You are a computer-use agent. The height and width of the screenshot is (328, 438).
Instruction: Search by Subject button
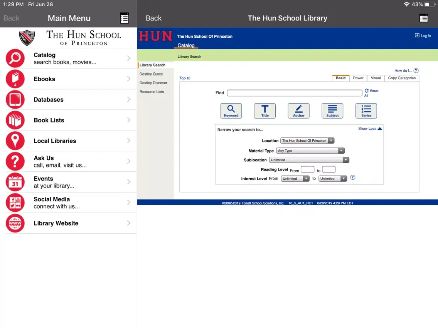[332, 111]
